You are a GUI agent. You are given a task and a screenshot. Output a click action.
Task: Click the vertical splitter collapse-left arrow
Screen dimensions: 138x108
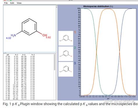[x=57, y=6]
